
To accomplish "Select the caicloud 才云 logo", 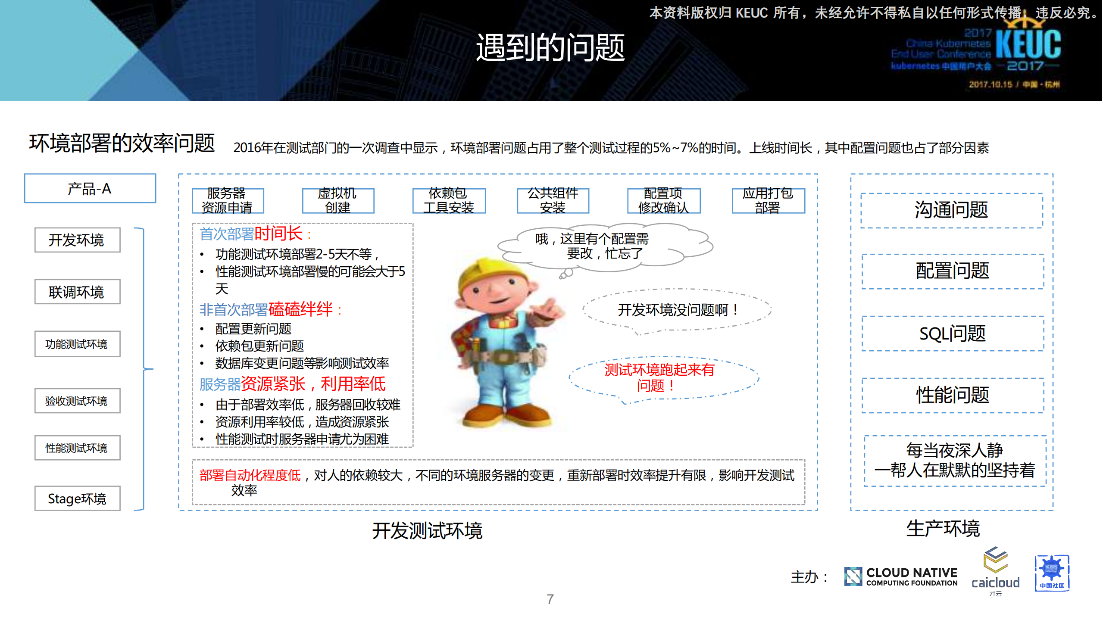I will click(x=994, y=573).
